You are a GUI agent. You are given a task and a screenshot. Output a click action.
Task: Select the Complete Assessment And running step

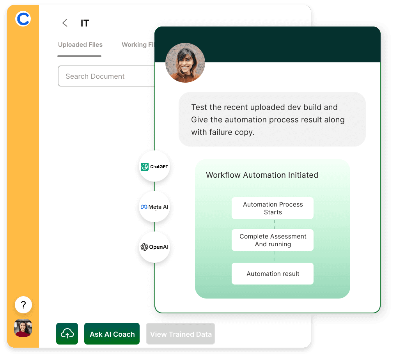tap(273, 240)
